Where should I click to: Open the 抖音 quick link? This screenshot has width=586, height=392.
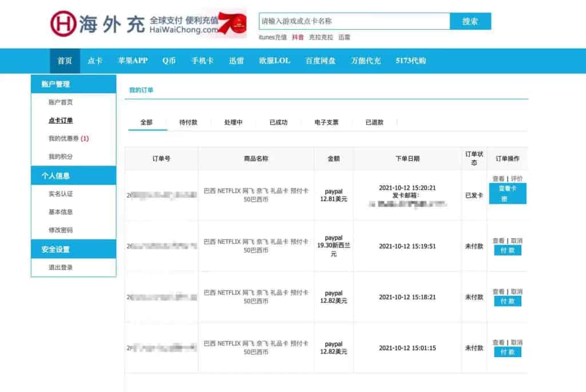click(x=298, y=36)
